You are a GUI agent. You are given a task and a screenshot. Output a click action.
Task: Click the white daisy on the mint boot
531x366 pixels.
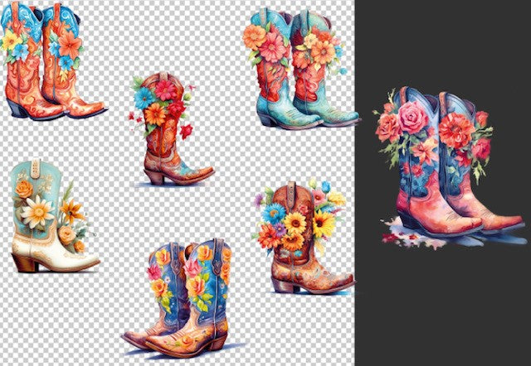(x=37, y=213)
